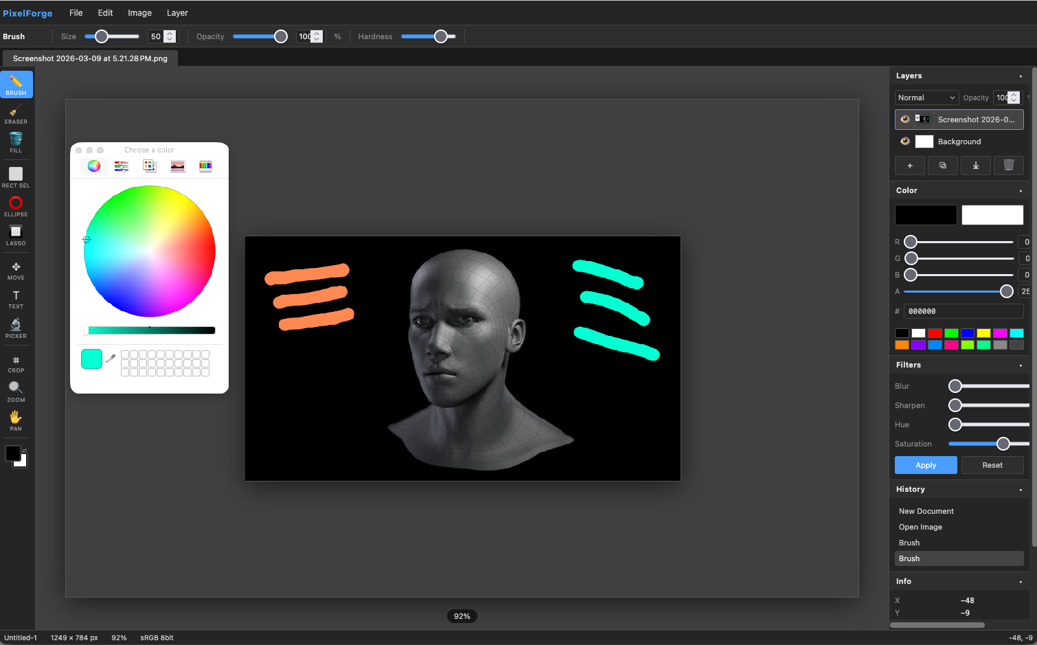
Task: Select the Fill bucket tool
Action: [x=16, y=143]
